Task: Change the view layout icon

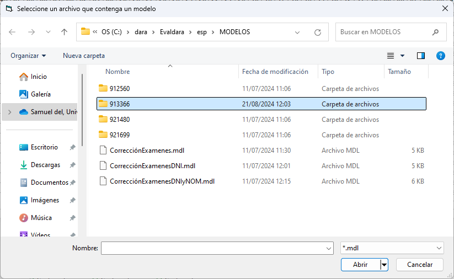Action: (391, 56)
